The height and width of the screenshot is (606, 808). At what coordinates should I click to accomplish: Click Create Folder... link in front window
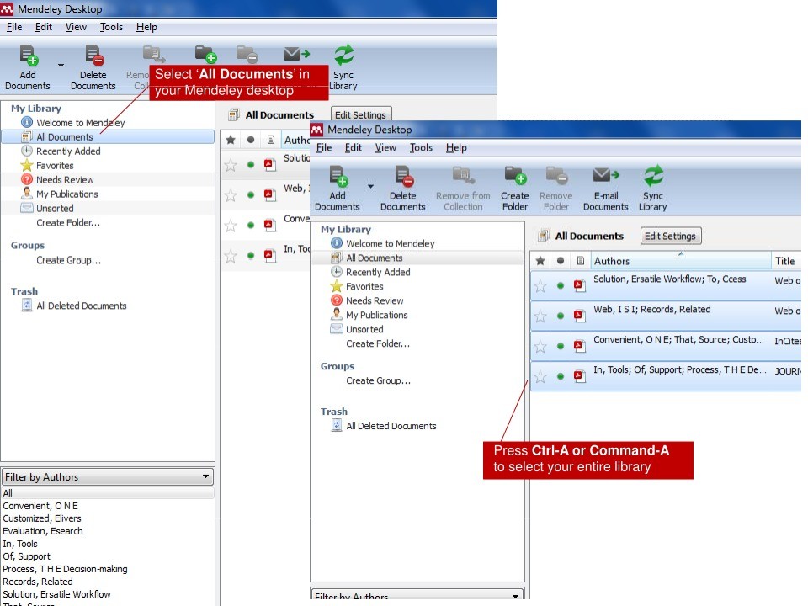[x=378, y=343]
